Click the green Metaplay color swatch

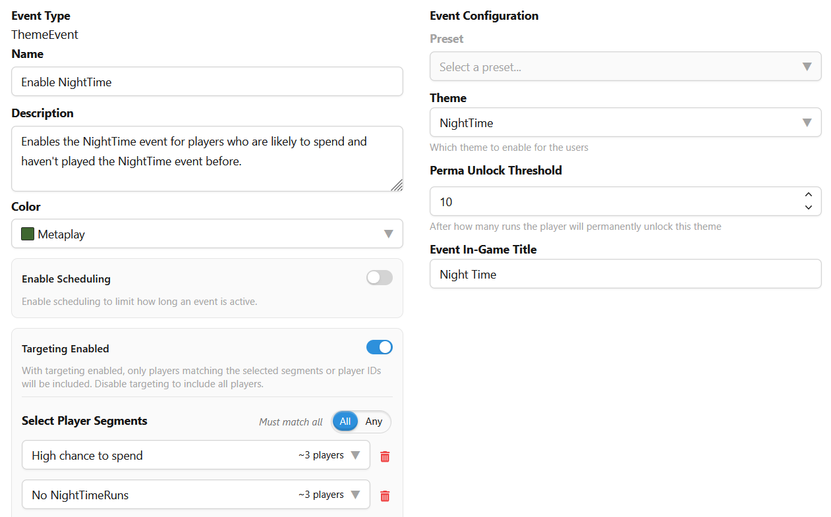click(28, 234)
